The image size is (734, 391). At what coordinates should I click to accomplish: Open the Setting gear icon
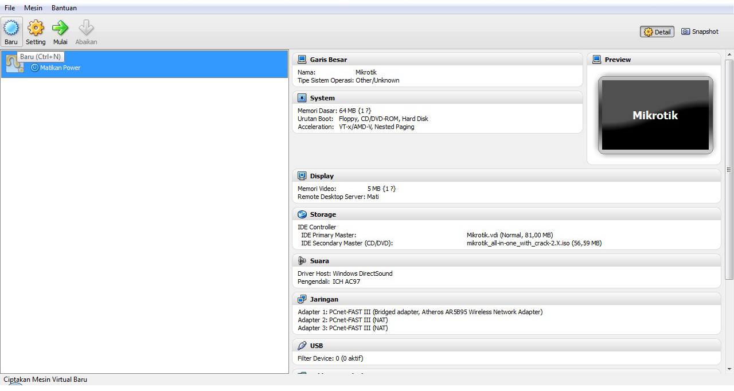click(x=36, y=28)
